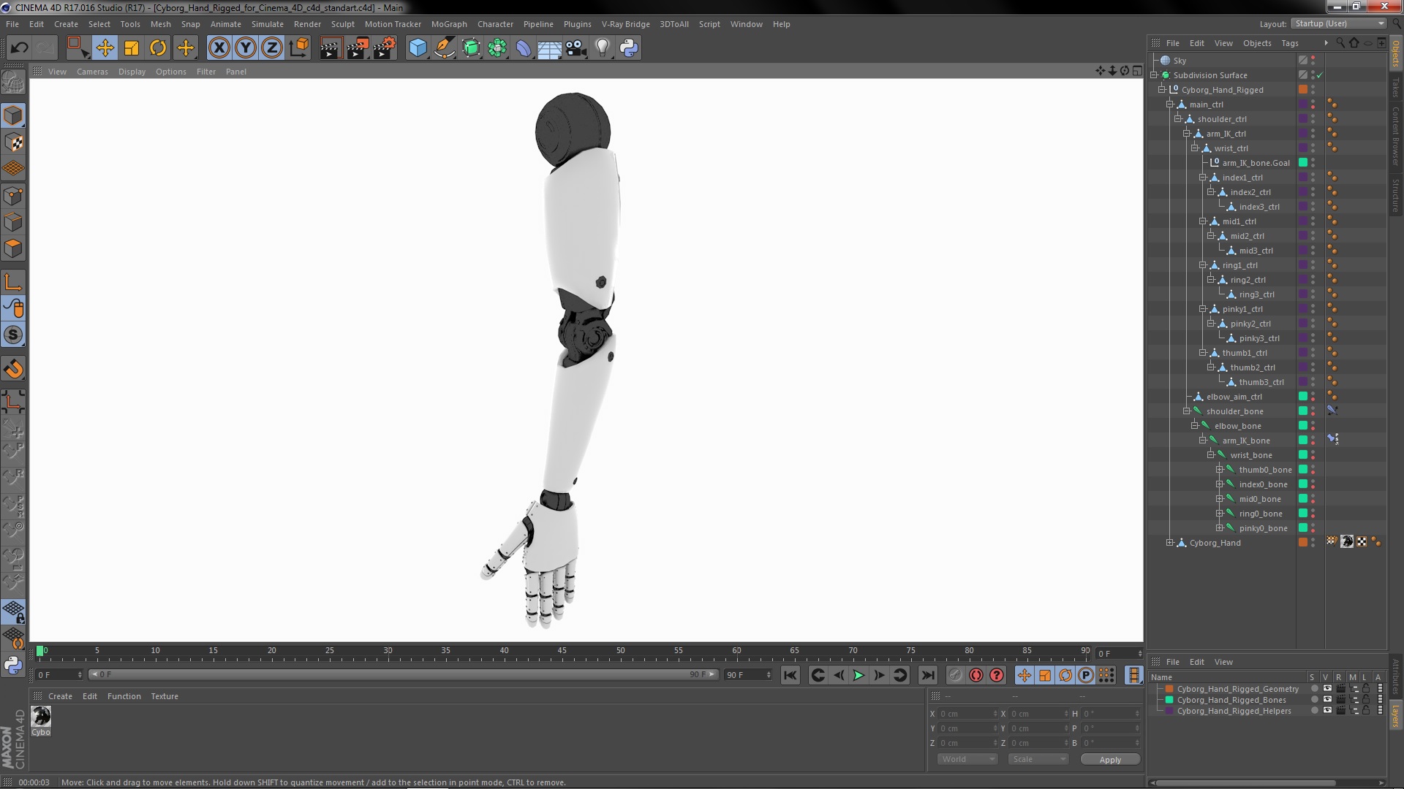Viewport: 1404px width, 789px height.
Task: Toggle Enable Snap icon
Action: [x=13, y=335]
